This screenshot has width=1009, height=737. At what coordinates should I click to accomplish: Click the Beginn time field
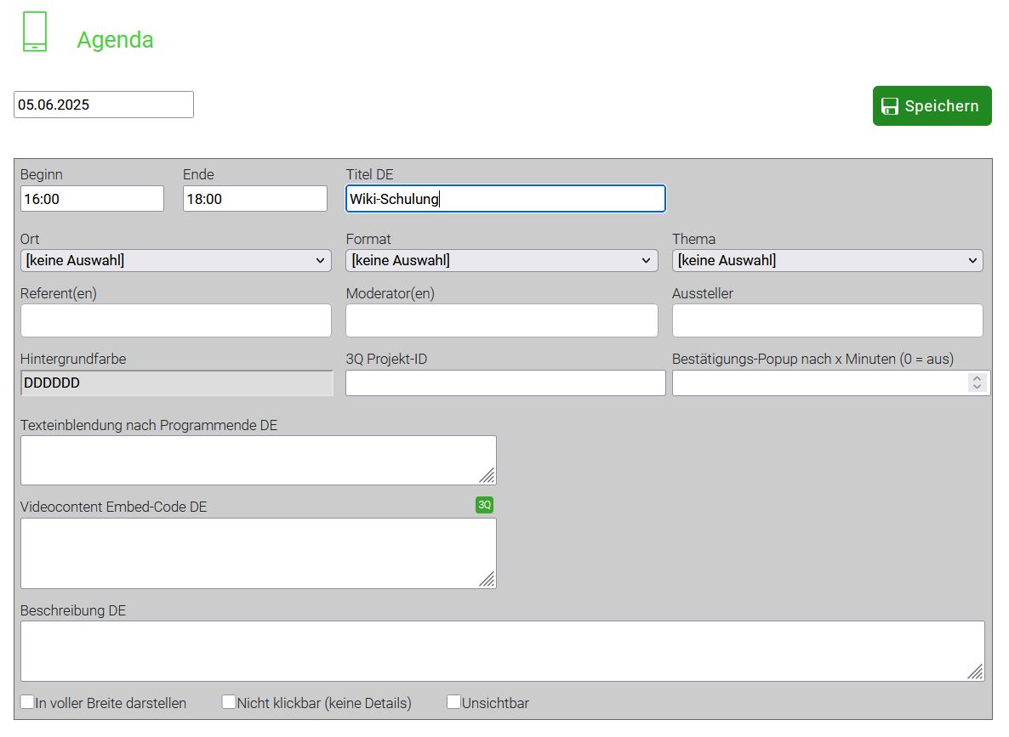click(92, 199)
